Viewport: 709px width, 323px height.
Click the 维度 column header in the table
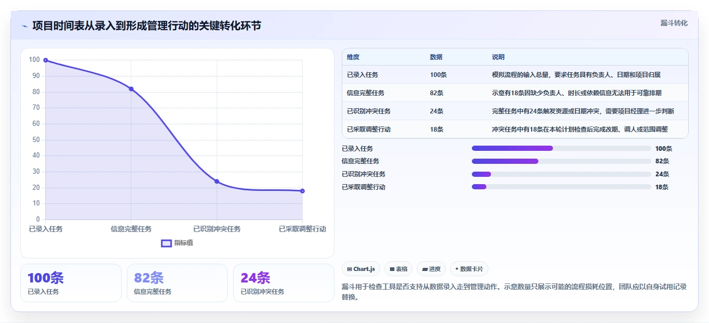[x=353, y=57]
